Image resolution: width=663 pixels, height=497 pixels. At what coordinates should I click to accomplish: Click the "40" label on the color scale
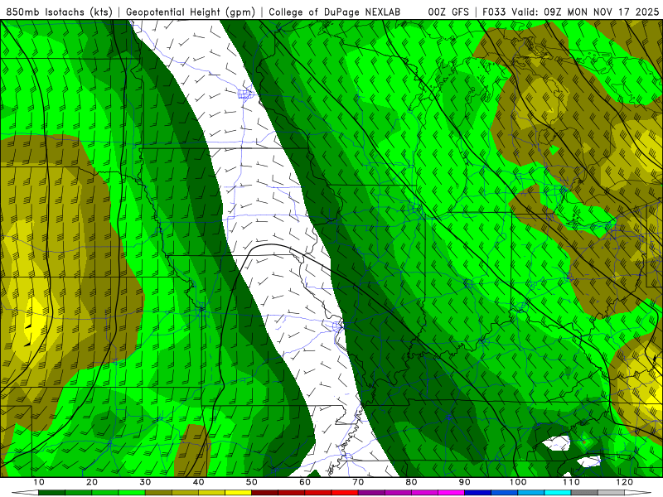pyautogui.click(x=198, y=482)
